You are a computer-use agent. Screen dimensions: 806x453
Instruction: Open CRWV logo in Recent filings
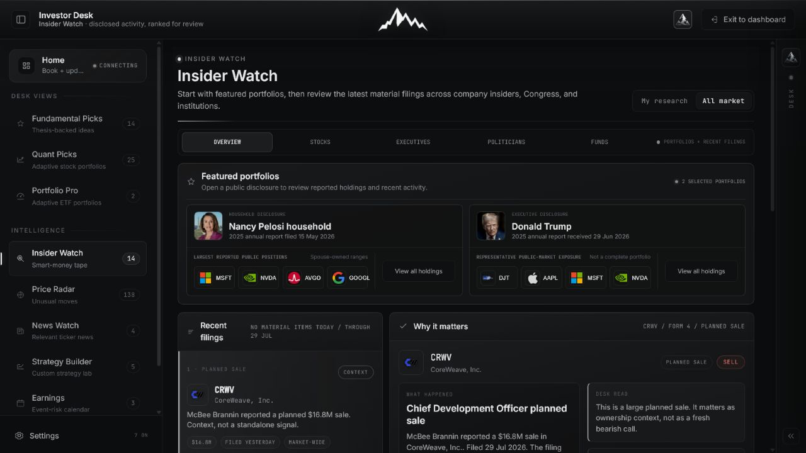[x=198, y=394]
